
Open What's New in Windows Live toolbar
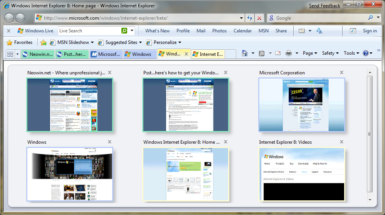157,31
